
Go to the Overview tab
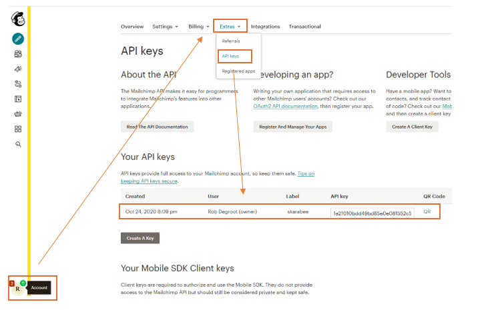132,27
